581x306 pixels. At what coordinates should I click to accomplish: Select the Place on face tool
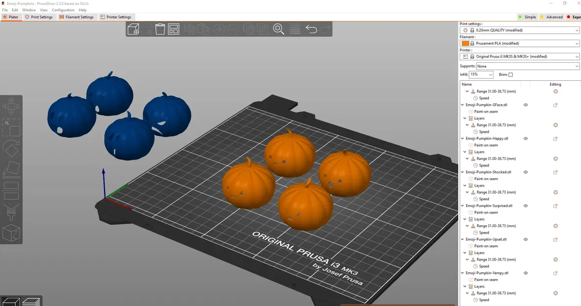(11, 169)
